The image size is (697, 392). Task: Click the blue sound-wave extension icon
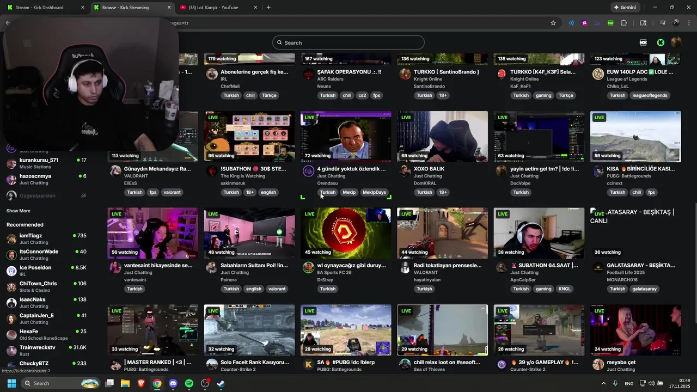[571, 23]
